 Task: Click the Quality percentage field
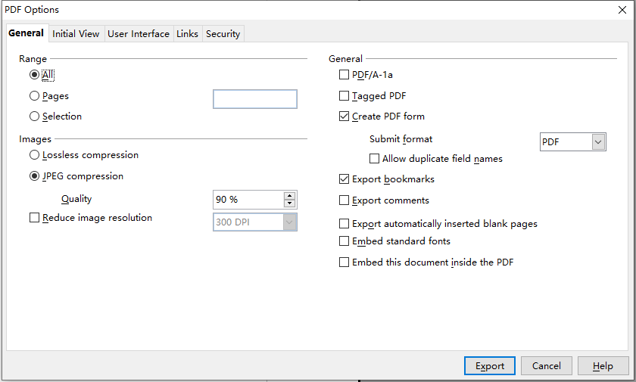(x=248, y=200)
